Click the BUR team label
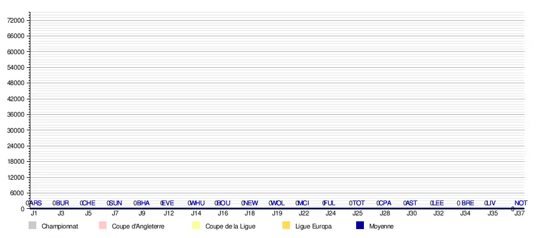Image resolution: width=536 pixels, height=238 pixels. 63,203
